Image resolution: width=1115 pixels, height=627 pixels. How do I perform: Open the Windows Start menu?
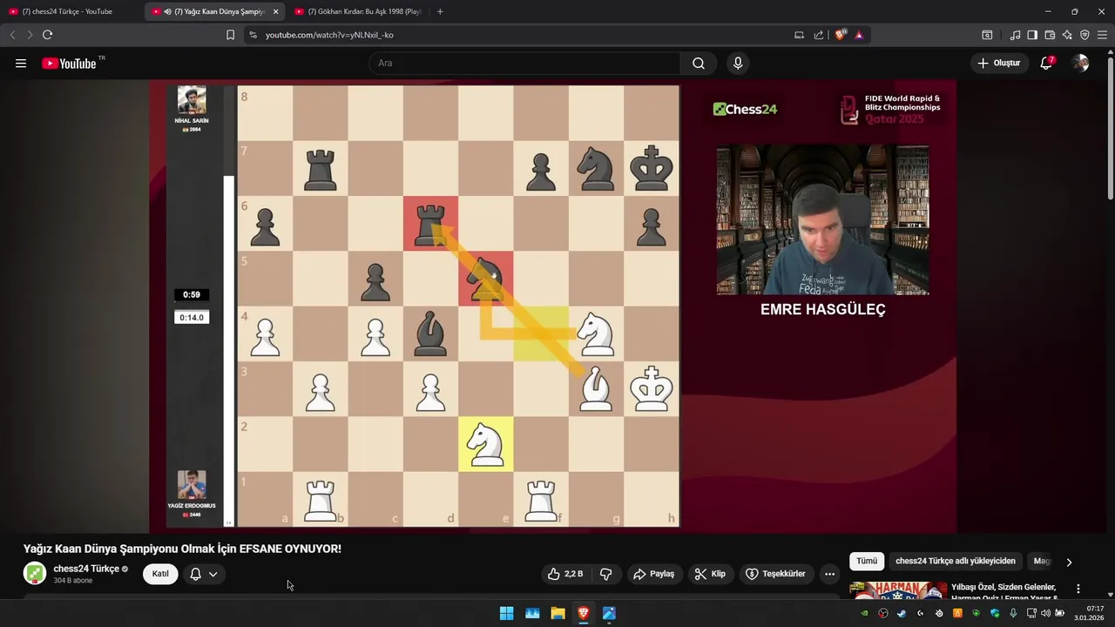coord(506,613)
